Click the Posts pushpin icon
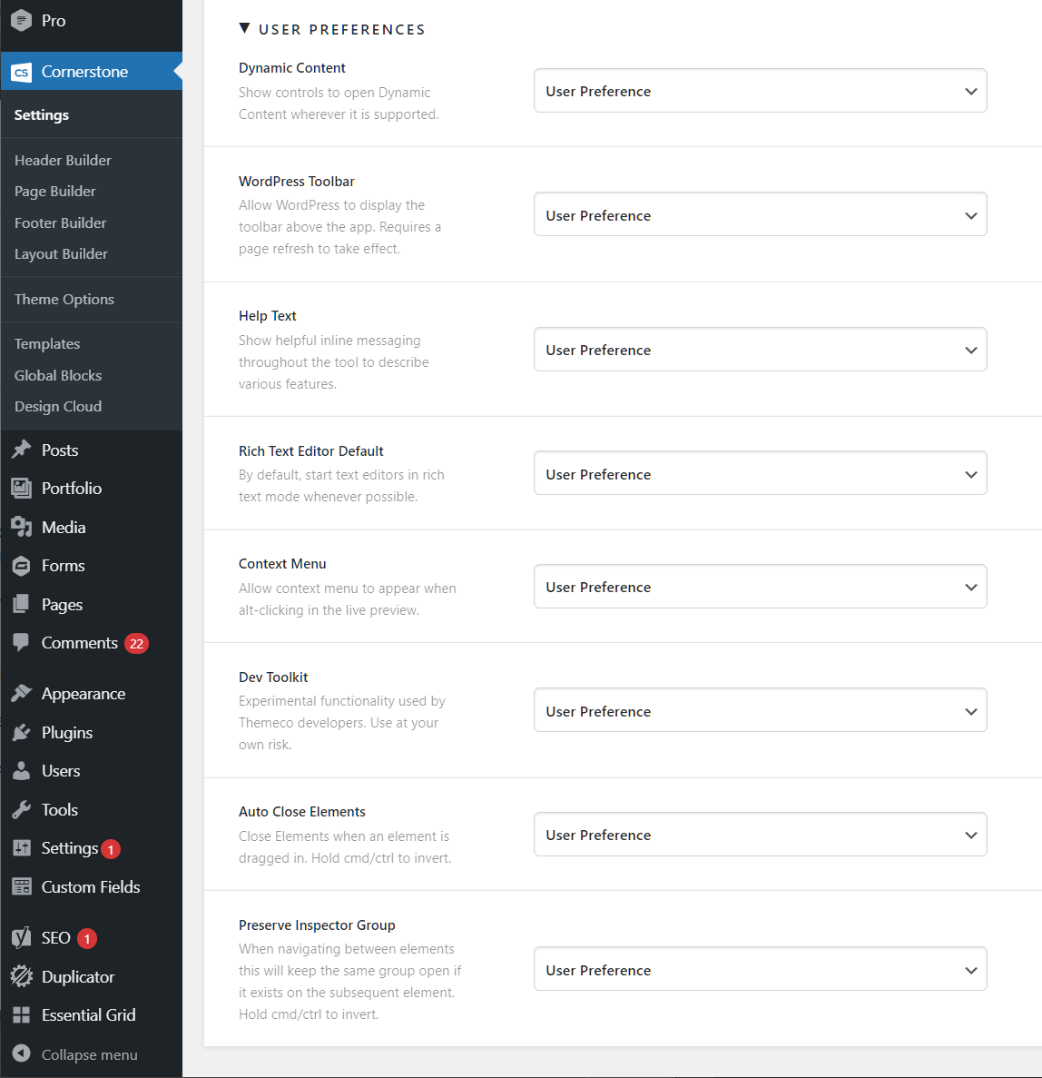Screen dimensions: 1042x1078 [x=21, y=450]
